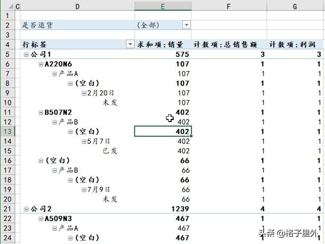
Task: Select column E header
Action: point(163,6)
